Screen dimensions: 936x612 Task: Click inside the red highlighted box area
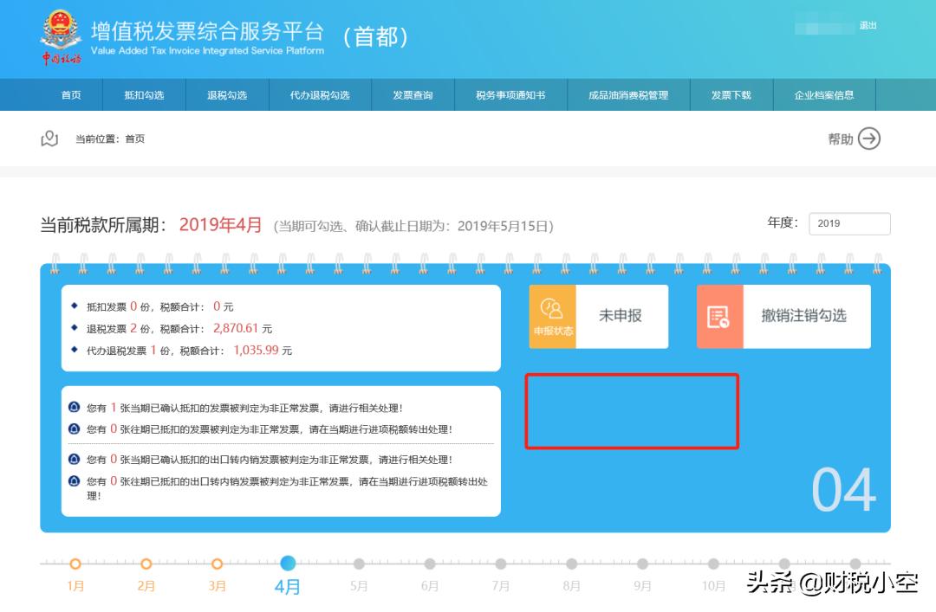coord(632,412)
